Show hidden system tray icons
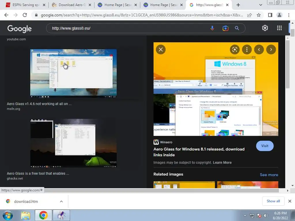Screen dimensions: 295x221 click(x=245, y=216)
